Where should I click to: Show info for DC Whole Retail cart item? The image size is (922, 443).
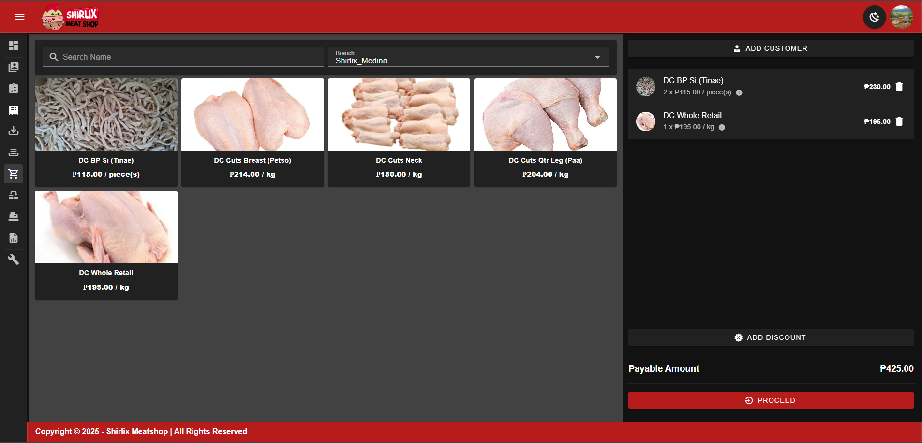point(722,127)
